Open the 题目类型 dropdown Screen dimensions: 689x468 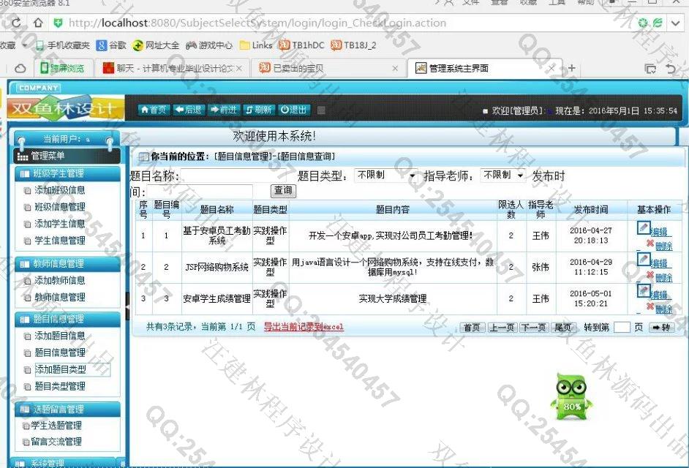point(385,175)
